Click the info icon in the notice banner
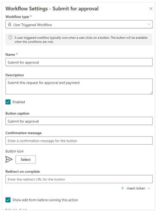This screenshot has height=211, width=157. 10,38
